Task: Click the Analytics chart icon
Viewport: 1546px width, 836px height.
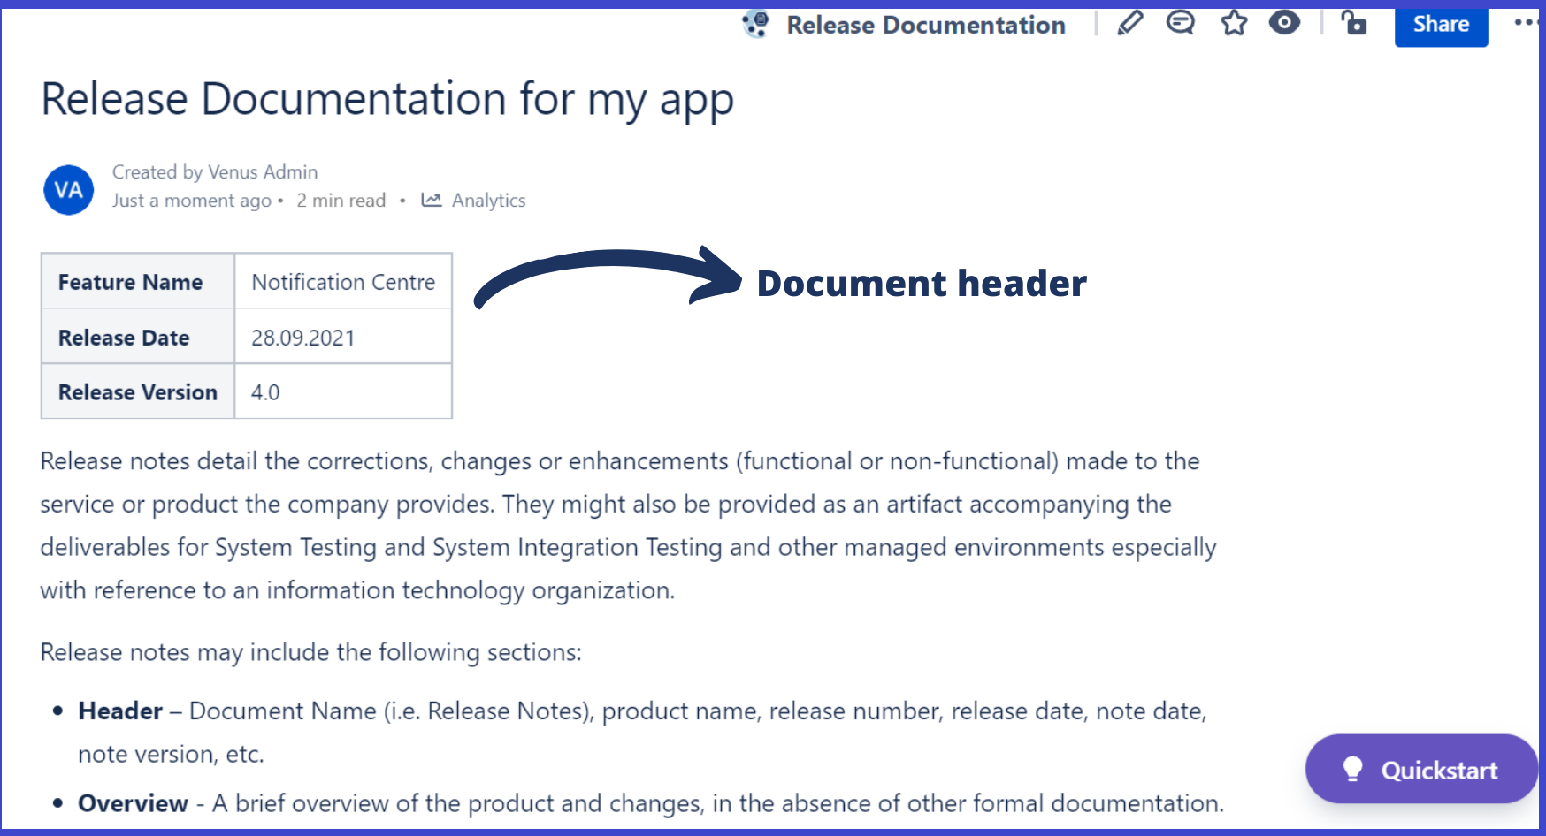Action: (432, 200)
